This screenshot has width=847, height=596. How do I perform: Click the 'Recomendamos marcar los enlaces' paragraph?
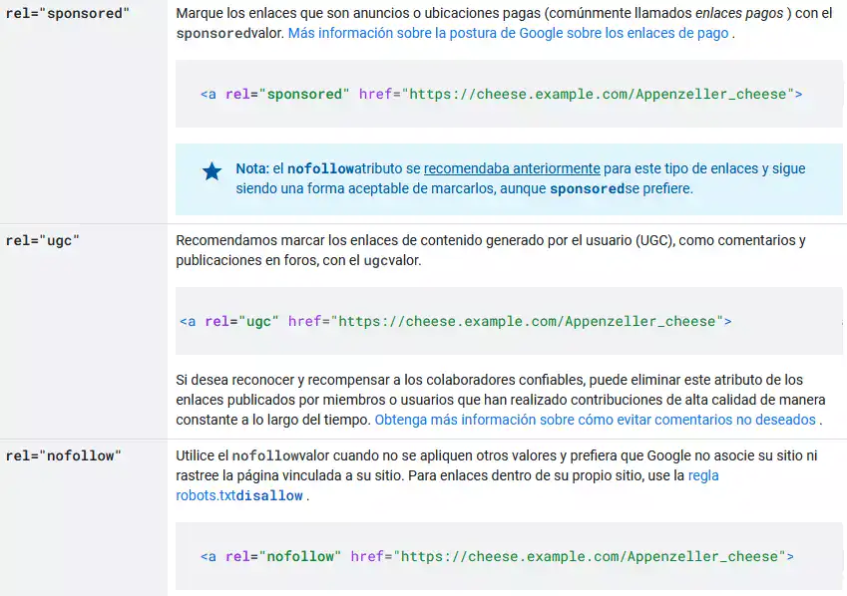491,250
